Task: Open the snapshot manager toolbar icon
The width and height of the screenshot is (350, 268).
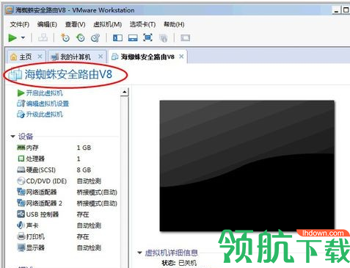Action: (x=95, y=37)
